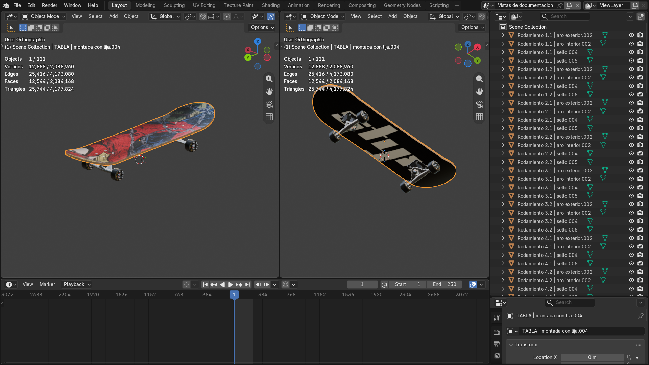Toggle auto keying record button in timeline
The width and height of the screenshot is (649, 365).
pyautogui.click(x=186, y=285)
